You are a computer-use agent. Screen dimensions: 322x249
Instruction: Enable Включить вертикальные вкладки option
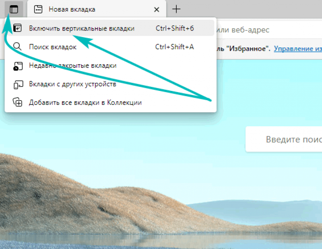point(82,29)
